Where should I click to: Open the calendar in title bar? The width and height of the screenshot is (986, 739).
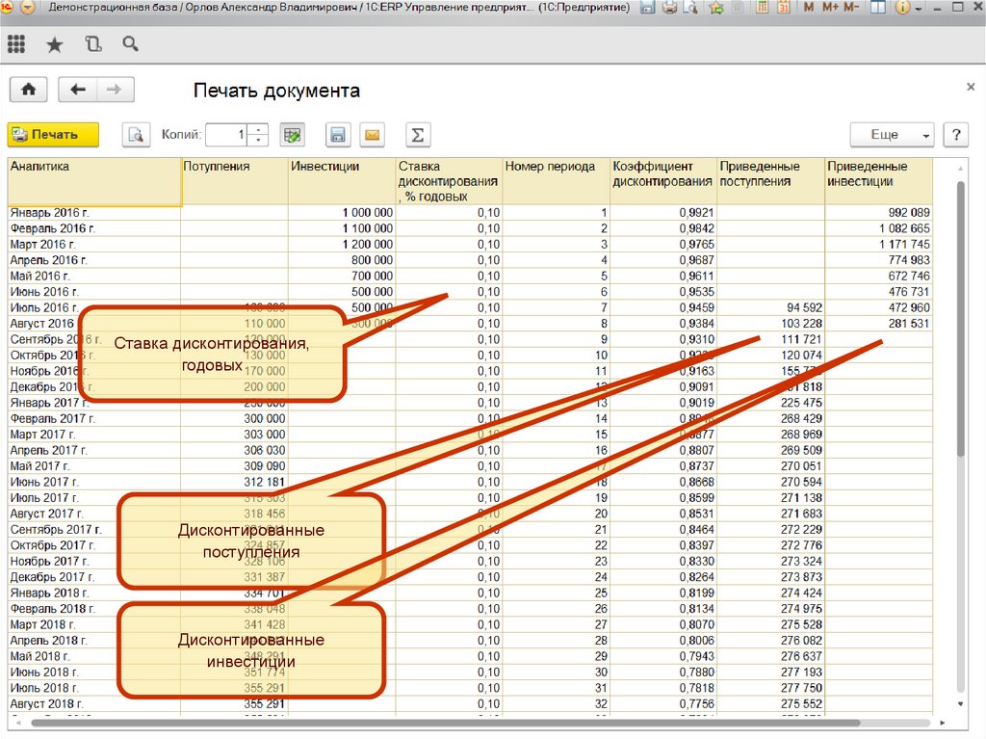(x=783, y=8)
